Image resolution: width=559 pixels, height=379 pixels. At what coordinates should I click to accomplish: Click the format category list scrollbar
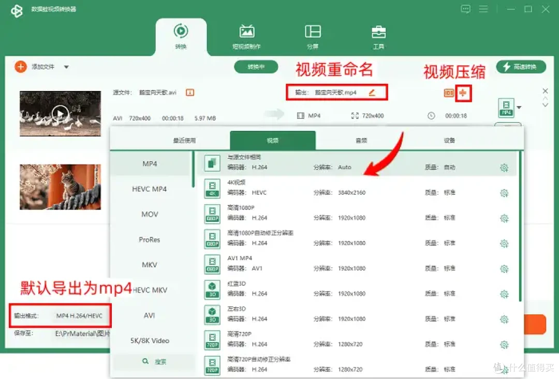[194, 170]
